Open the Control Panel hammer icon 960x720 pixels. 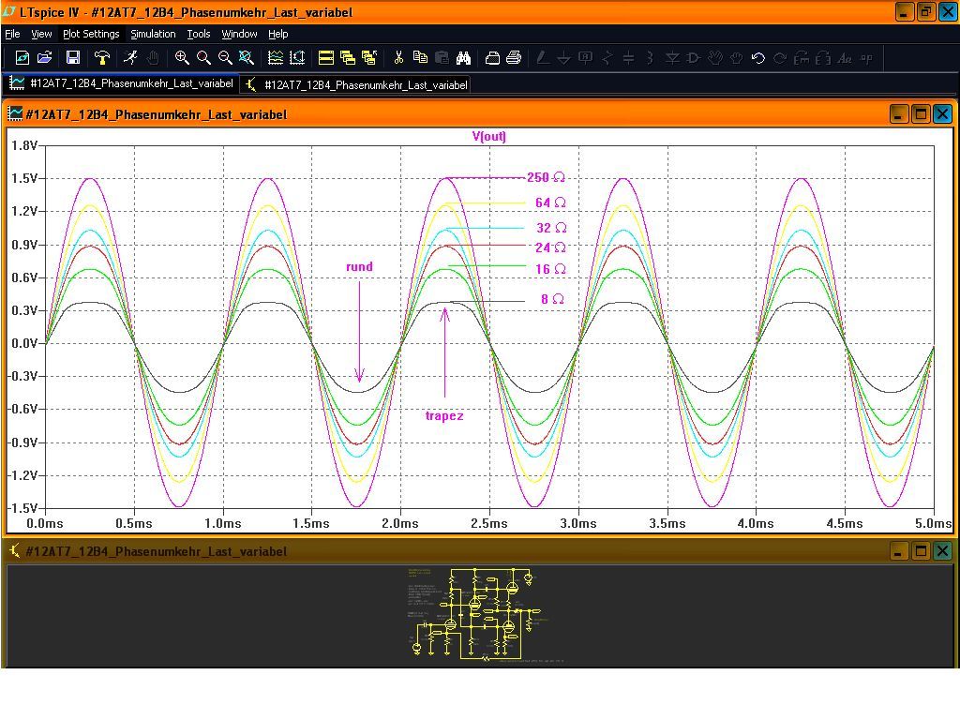102,58
